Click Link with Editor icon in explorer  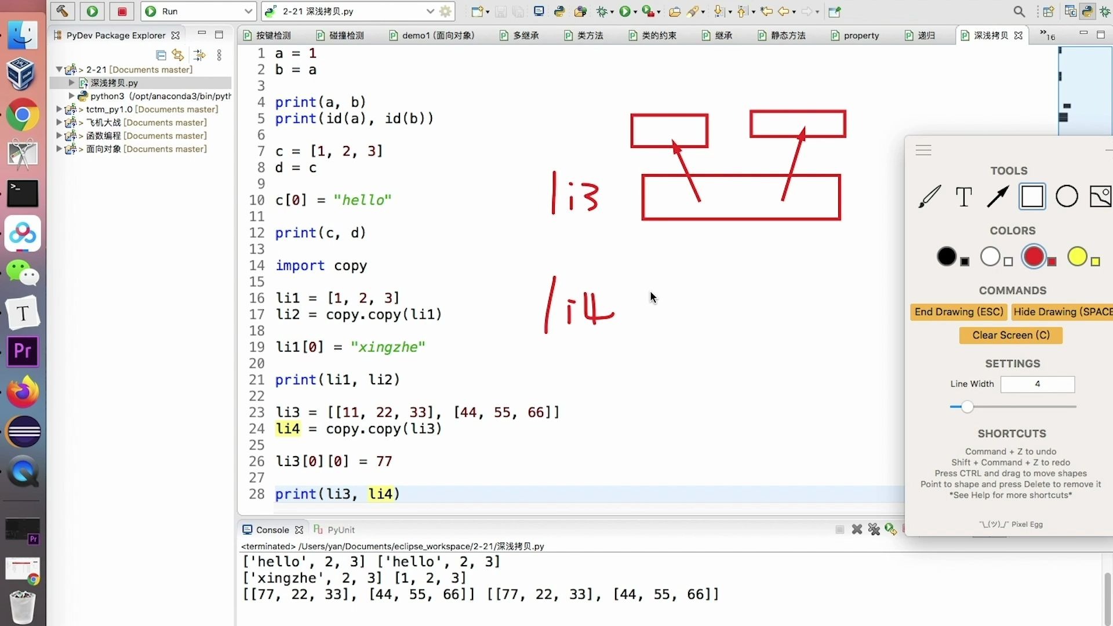click(178, 55)
